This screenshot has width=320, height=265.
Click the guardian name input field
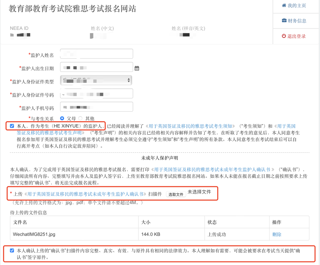(96, 54)
